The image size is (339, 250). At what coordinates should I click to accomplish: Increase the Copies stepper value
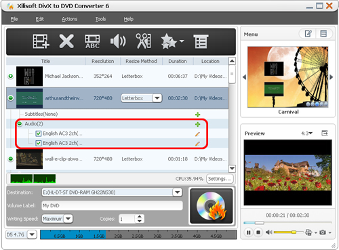click(x=140, y=216)
